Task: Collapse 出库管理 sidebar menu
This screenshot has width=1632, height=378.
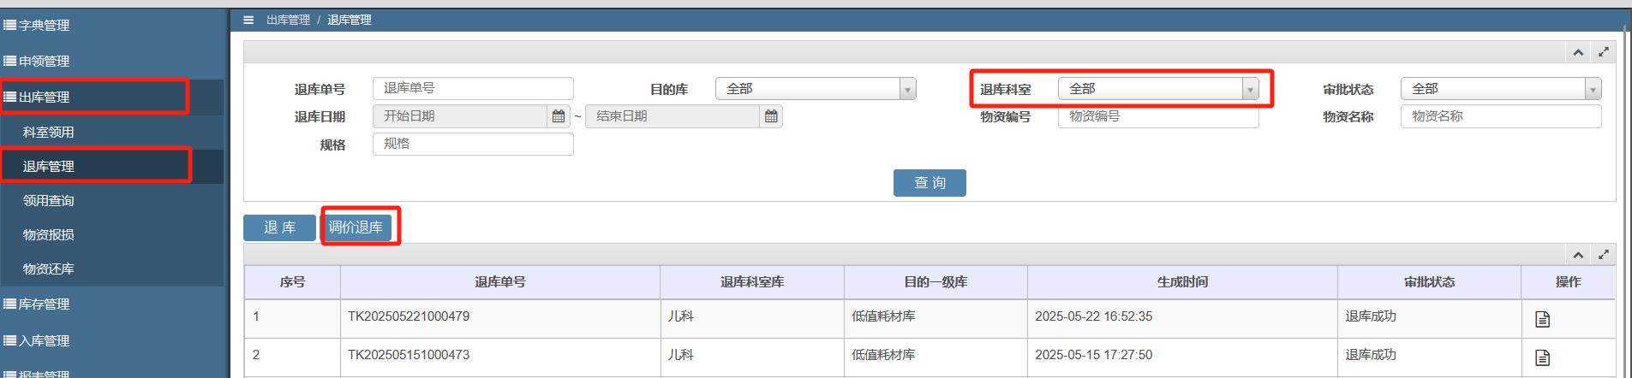Action: (111, 97)
